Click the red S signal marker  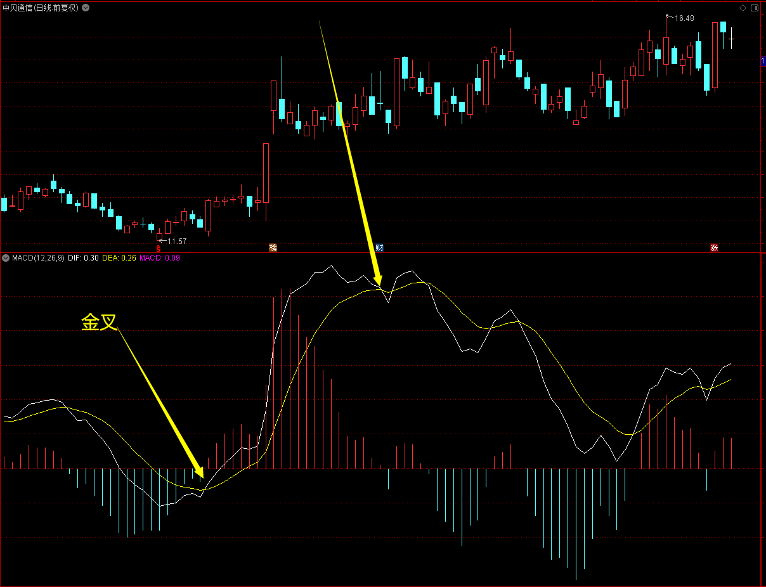tap(159, 248)
